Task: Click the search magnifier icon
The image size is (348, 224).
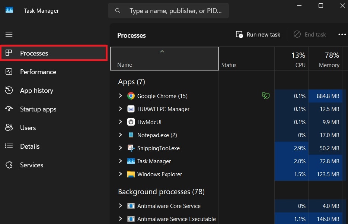Action: point(118,11)
